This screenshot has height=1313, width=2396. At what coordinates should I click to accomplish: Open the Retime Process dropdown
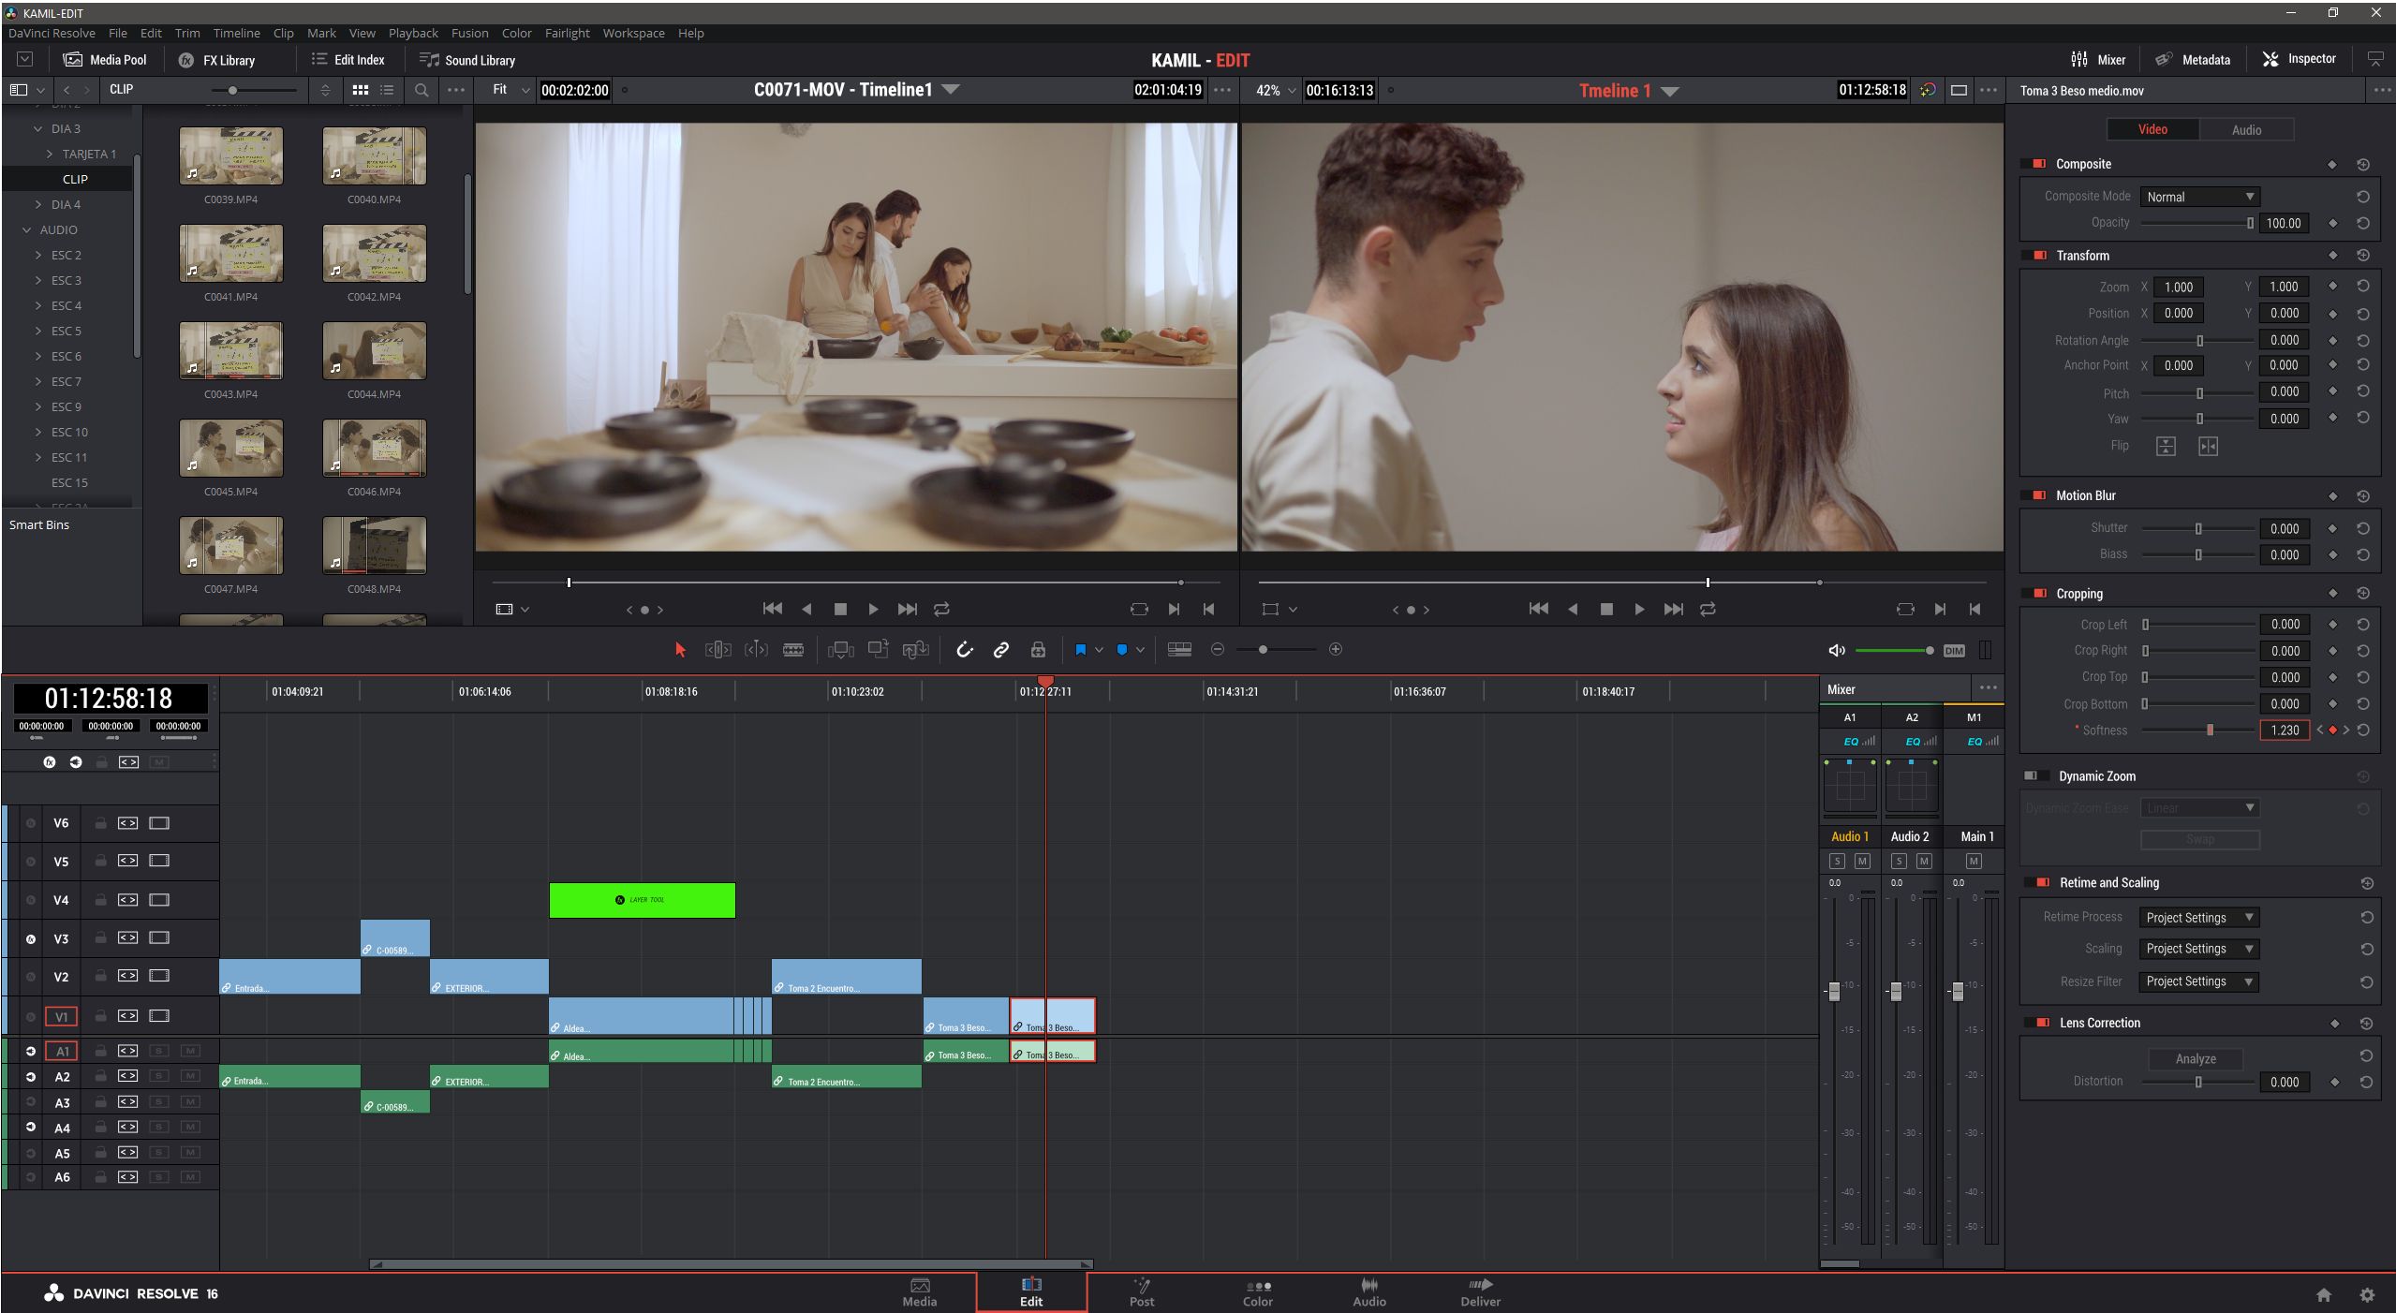[x=2198, y=917]
